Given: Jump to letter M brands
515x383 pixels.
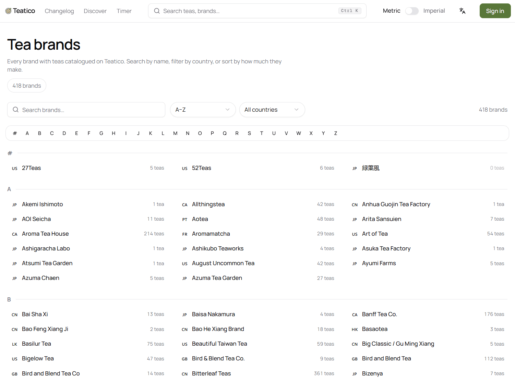Looking at the screenshot, I should (x=175, y=133).
